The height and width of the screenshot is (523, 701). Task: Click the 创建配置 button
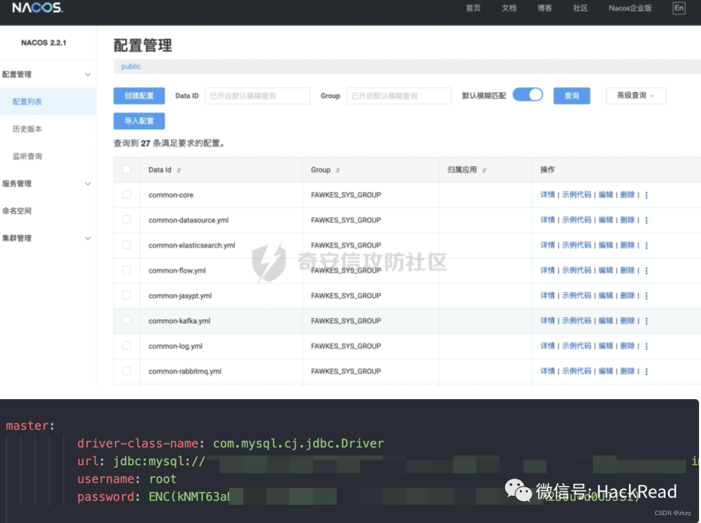pos(139,95)
